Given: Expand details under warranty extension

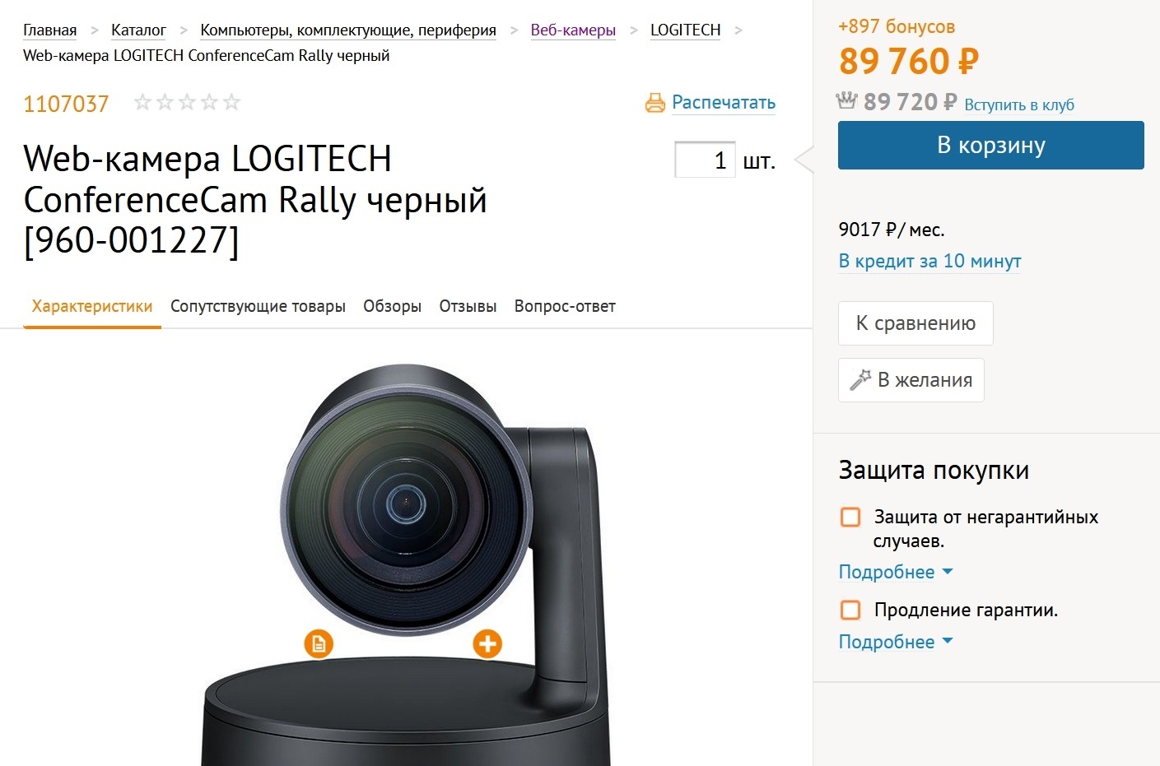Looking at the screenshot, I should (895, 642).
